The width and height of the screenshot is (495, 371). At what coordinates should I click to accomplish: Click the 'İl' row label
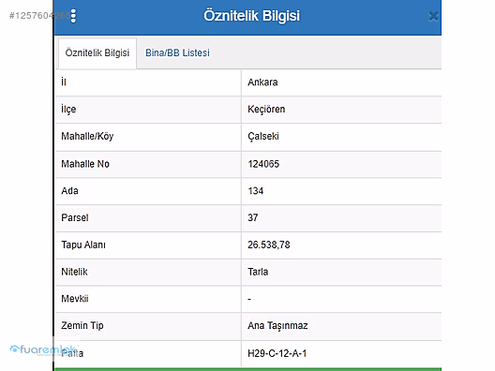(x=64, y=82)
